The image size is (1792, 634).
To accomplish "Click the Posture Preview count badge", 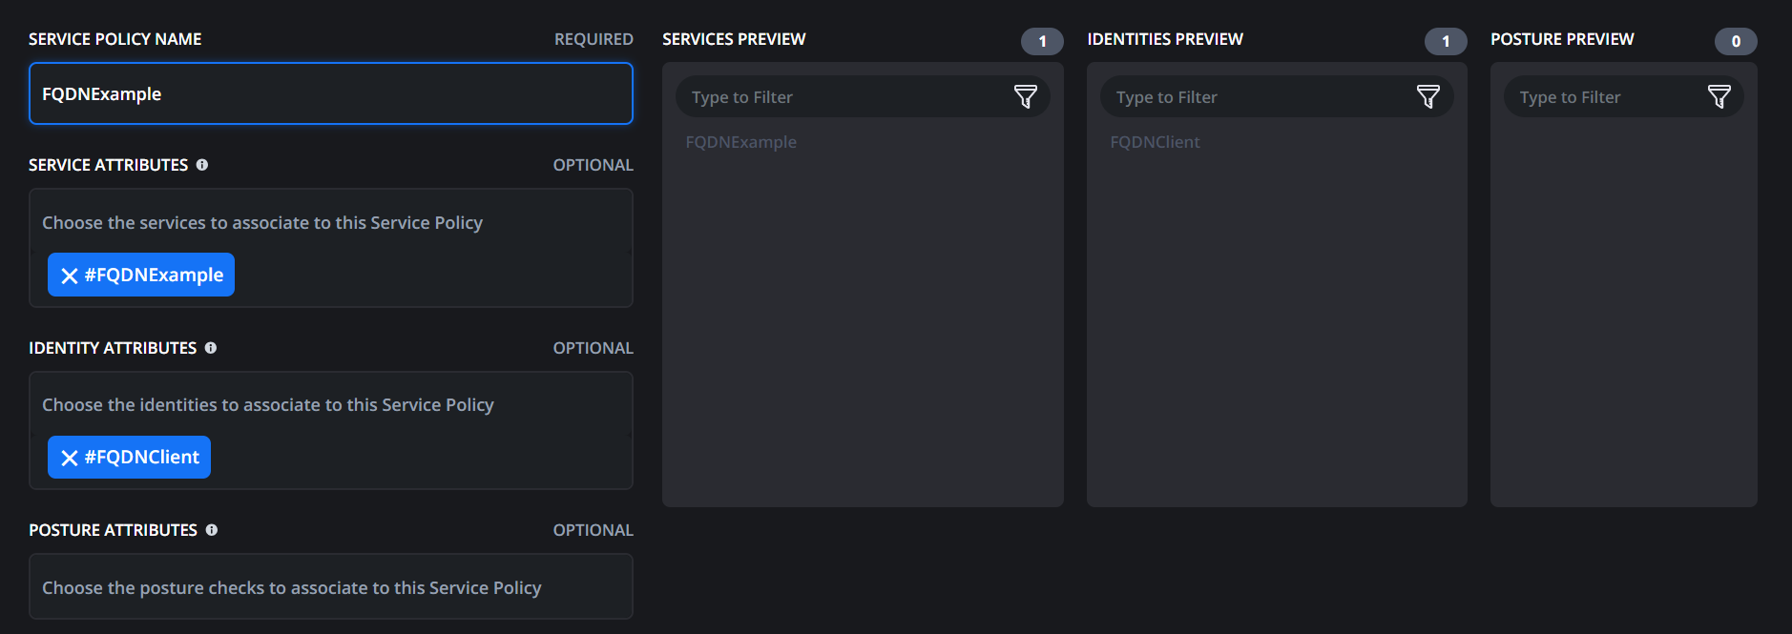I will (1736, 41).
